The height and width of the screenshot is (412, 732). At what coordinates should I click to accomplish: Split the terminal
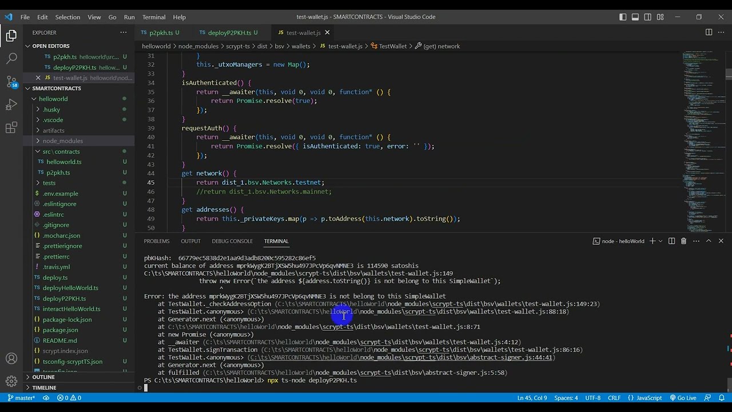(672, 241)
